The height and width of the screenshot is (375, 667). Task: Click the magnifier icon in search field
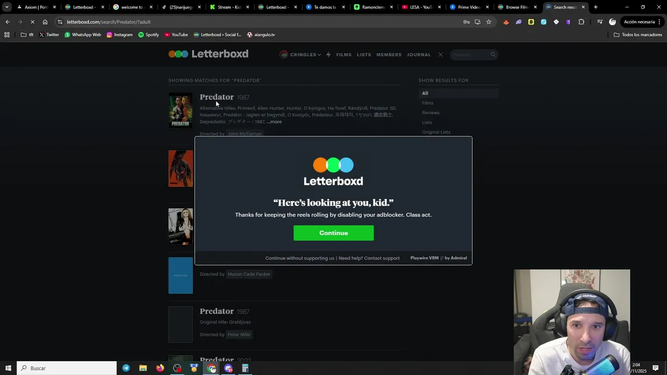(x=493, y=55)
